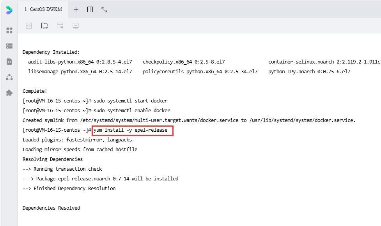Open the code snippets sidebar icon

[x=9, y=62]
